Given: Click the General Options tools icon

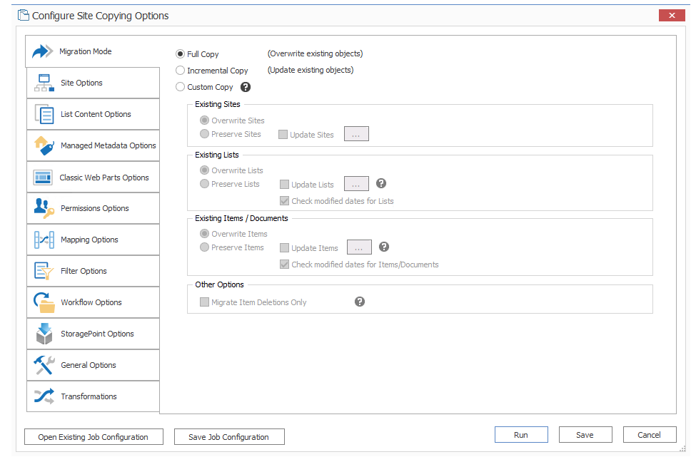Looking at the screenshot, I should pyautogui.click(x=44, y=365).
